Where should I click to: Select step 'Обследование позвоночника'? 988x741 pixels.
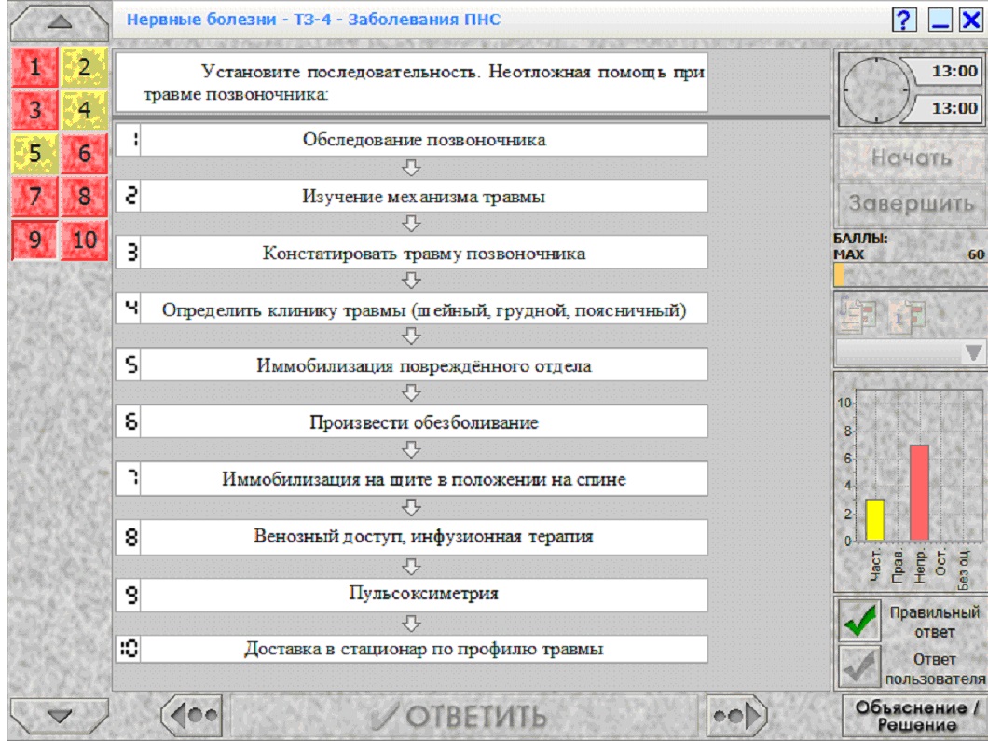(x=411, y=140)
